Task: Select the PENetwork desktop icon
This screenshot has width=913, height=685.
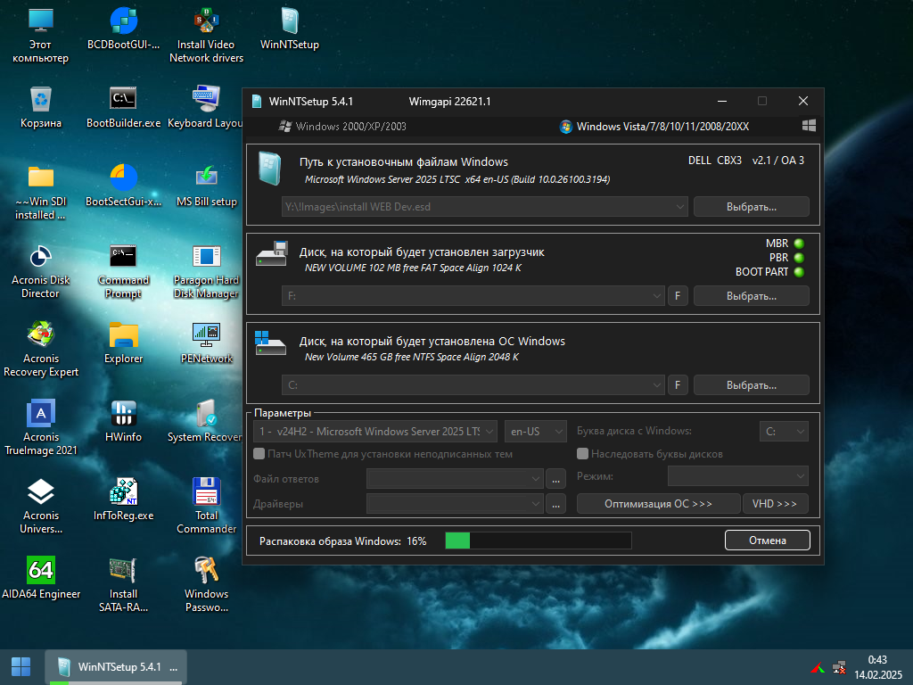Action: point(207,342)
